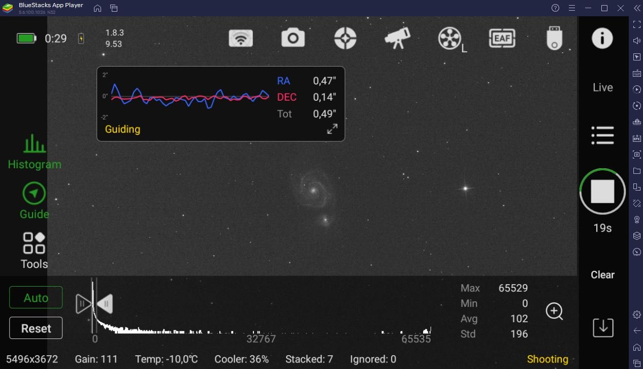Open the USB storage icon
The width and height of the screenshot is (643, 369).
pos(554,38)
